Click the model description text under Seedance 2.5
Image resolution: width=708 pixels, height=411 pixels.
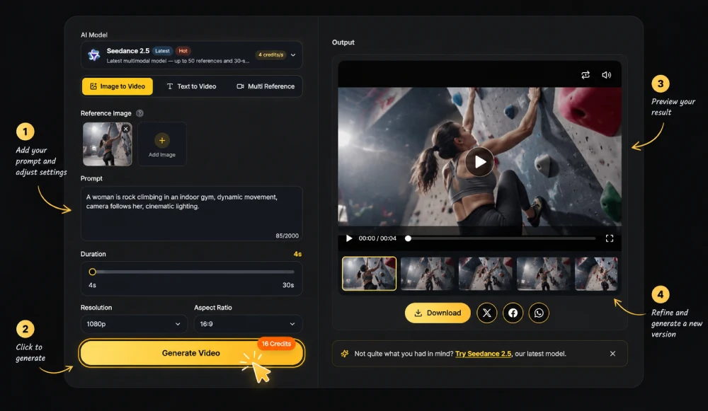178,61
